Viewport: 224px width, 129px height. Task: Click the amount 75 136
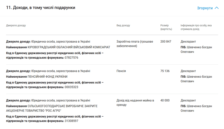point(165,71)
